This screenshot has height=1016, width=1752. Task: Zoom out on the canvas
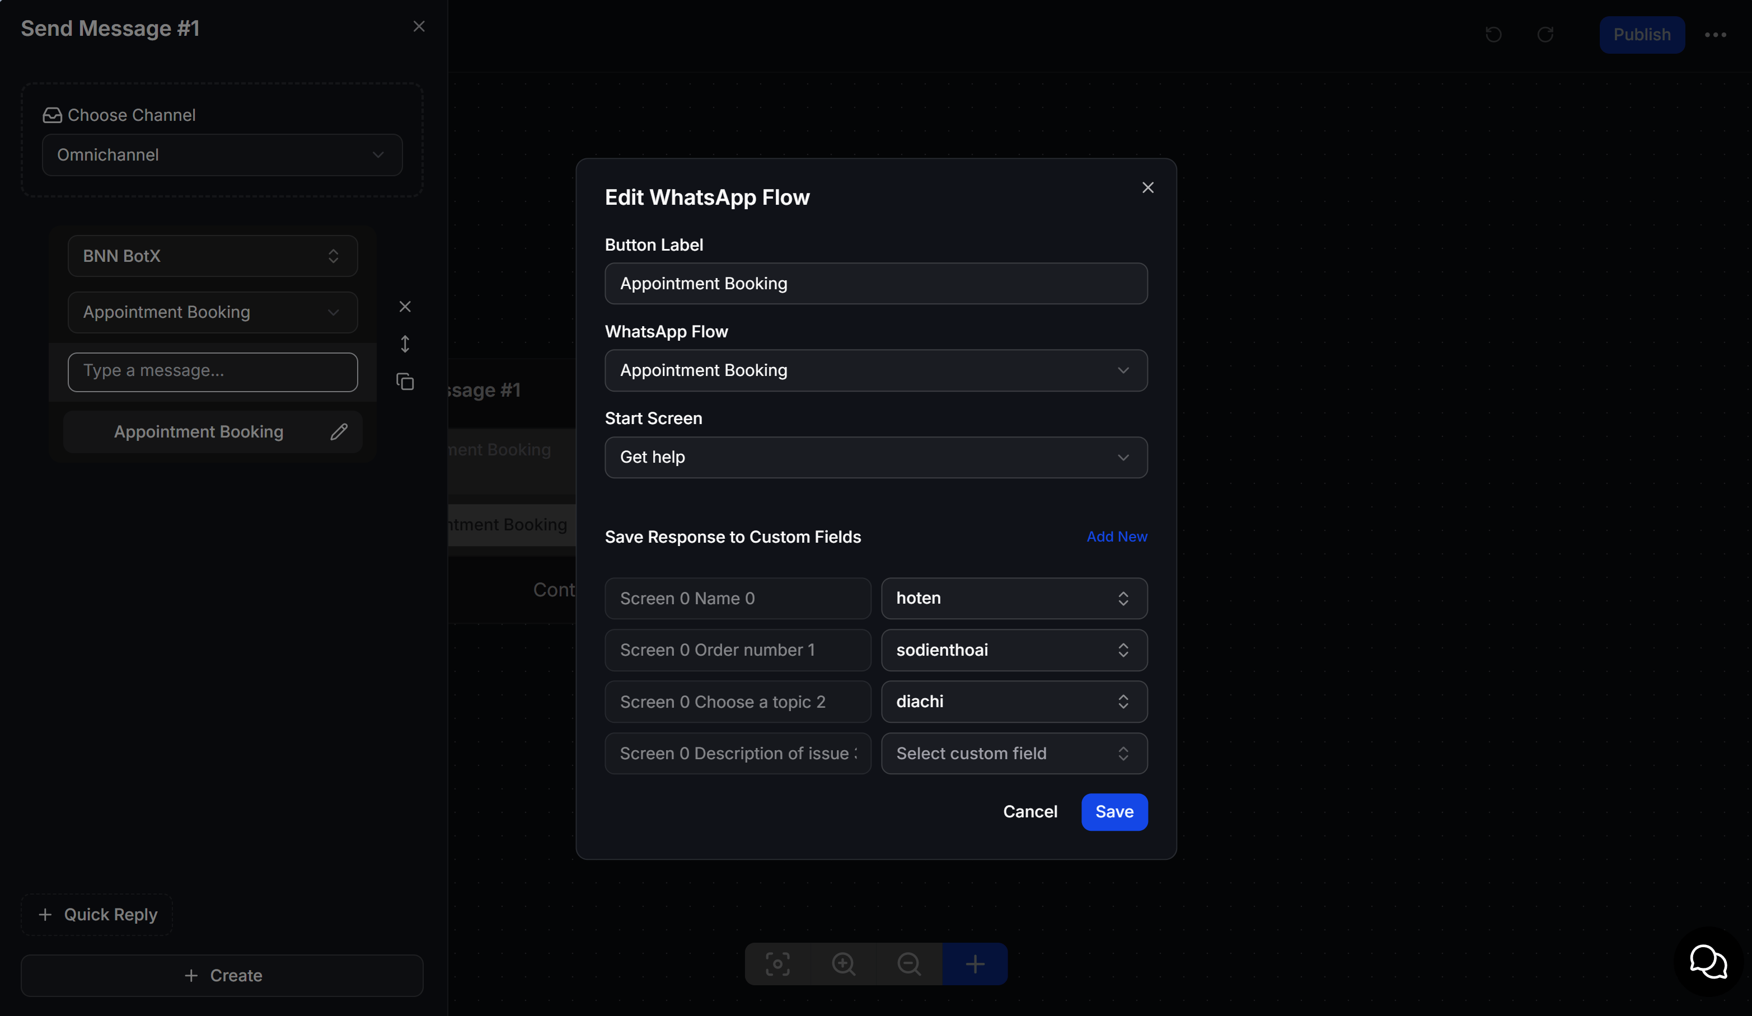pyautogui.click(x=908, y=964)
